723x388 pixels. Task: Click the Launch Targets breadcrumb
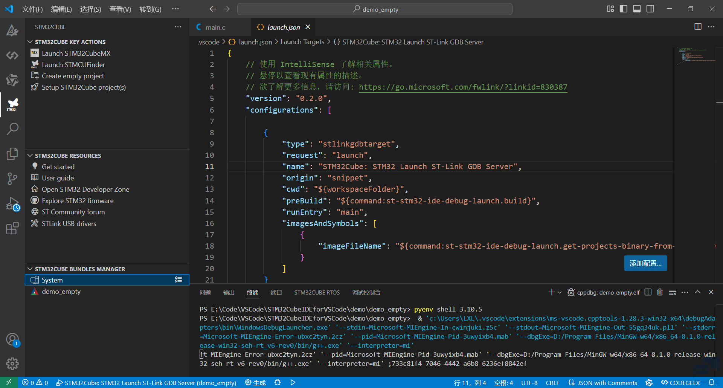click(302, 42)
